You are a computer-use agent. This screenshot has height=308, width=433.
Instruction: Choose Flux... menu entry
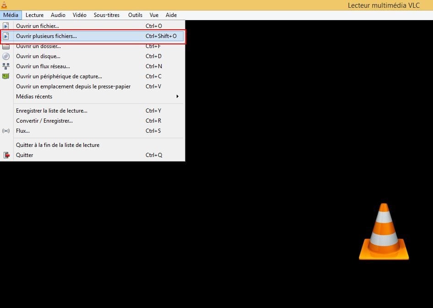tap(92, 131)
